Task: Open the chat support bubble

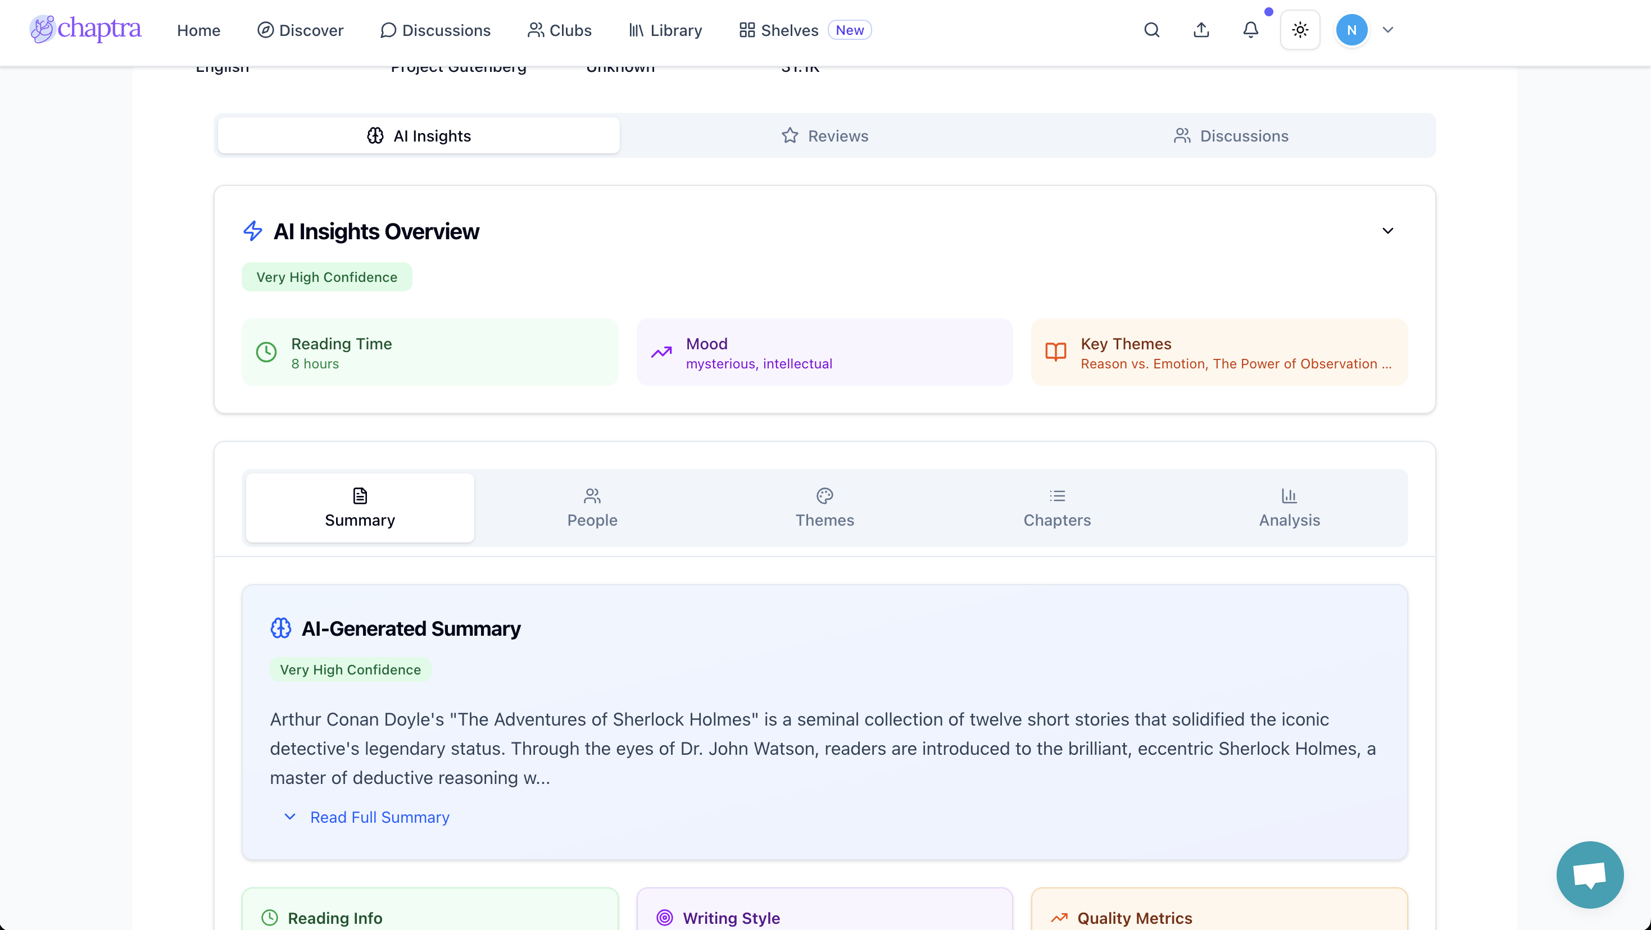Action: (1590, 875)
